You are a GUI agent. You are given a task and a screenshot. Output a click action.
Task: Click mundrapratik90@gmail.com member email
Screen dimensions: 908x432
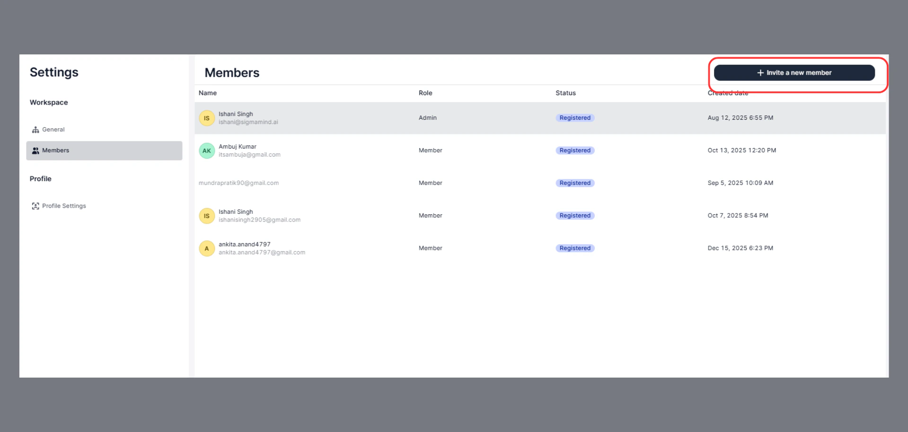click(x=238, y=183)
